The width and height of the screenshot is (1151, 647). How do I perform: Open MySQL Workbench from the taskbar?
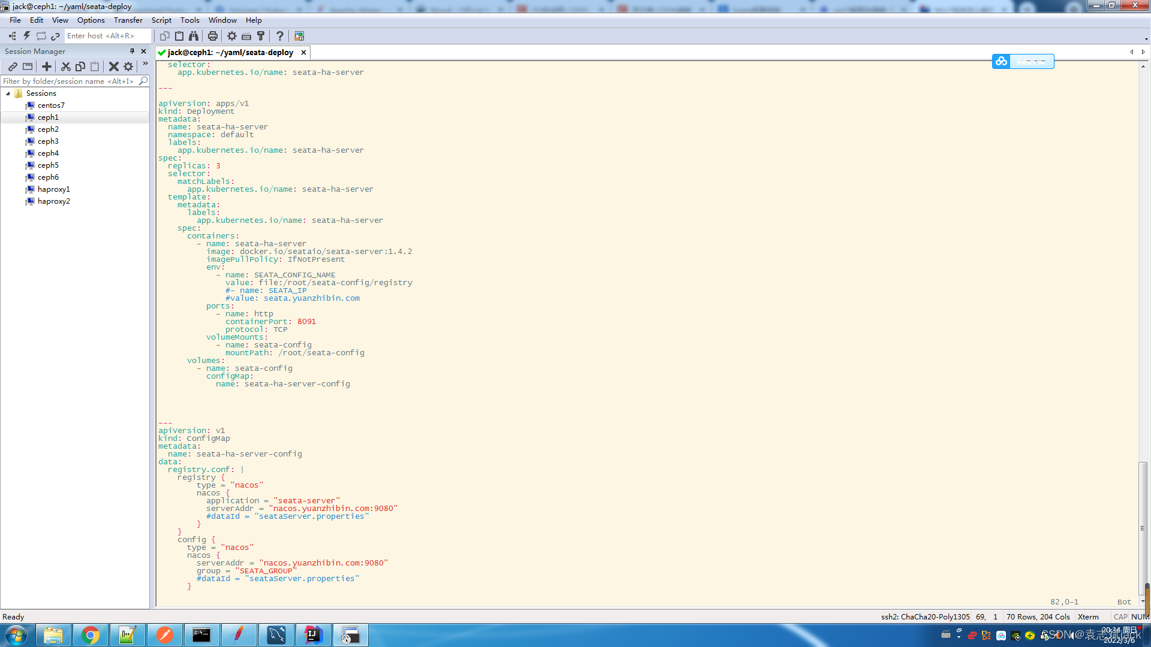click(x=276, y=635)
